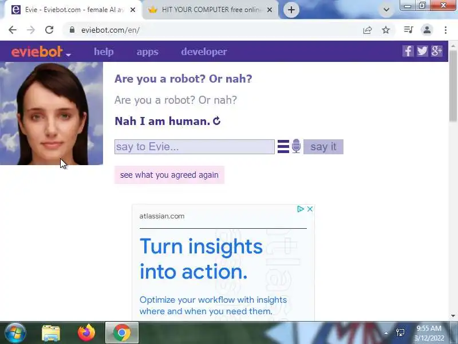This screenshot has width=458, height=344.
Task: Show hidden system tray icons
Action: (386, 333)
